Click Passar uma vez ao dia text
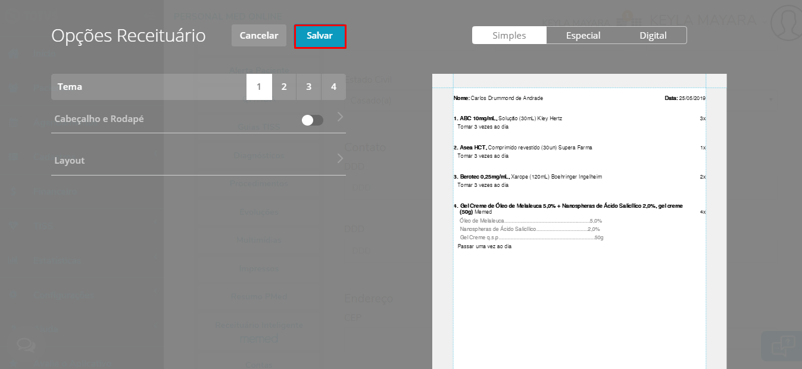Screen dimensions: 802x369 coord(485,246)
